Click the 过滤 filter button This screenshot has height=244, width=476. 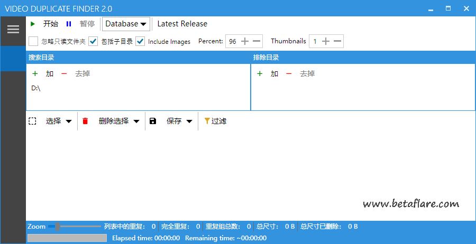[x=215, y=121]
